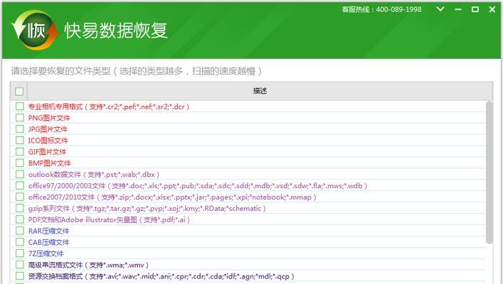Close the data recovery window

tap(492, 10)
